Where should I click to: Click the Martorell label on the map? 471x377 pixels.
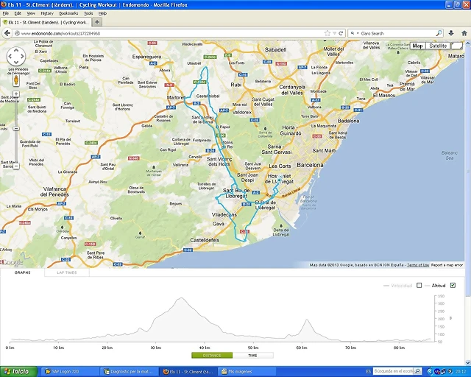click(176, 97)
